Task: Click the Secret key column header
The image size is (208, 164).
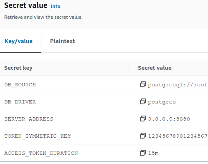Action: [18, 68]
